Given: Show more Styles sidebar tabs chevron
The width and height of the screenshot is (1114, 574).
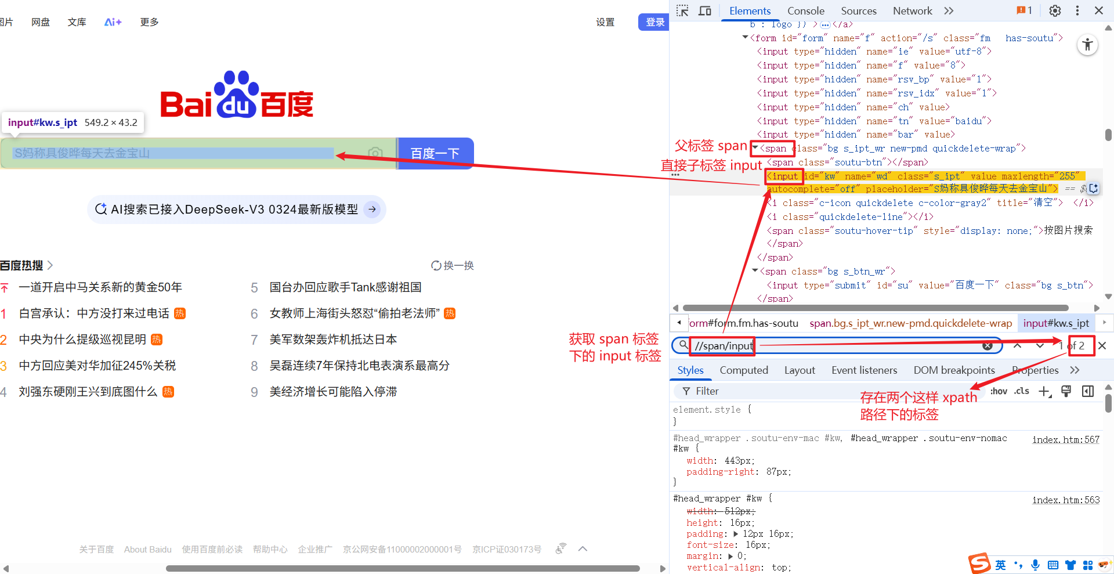Looking at the screenshot, I should point(1075,370).
